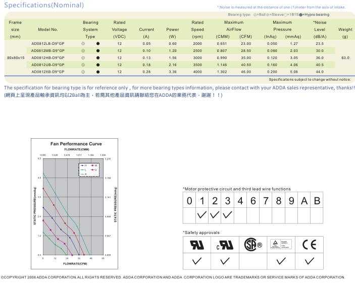Click the X series marker in chart legend
355x286 pixels.
pyautogui.click(x=83, y=174)
